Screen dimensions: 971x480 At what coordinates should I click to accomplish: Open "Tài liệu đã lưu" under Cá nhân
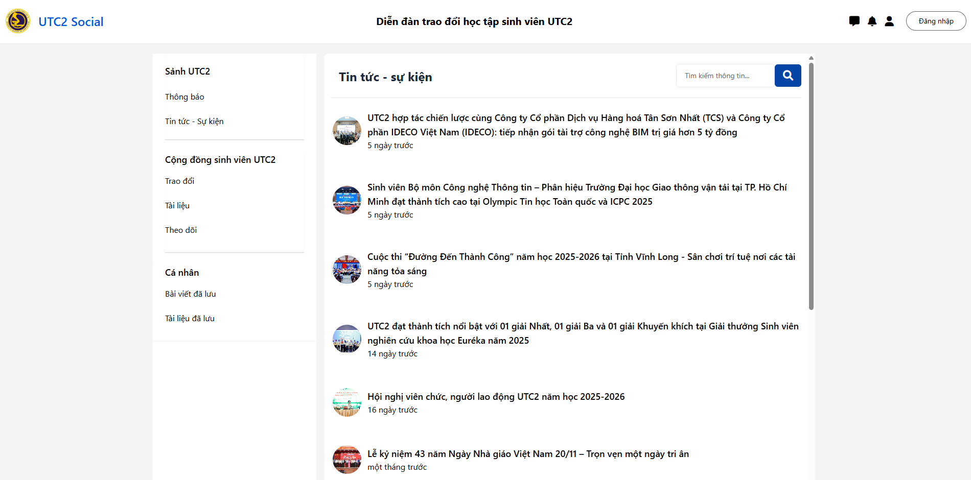click(x=190, y=318)
